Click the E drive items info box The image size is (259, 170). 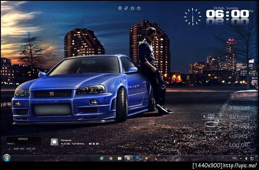pyautogui.click(x=211, y=116)
